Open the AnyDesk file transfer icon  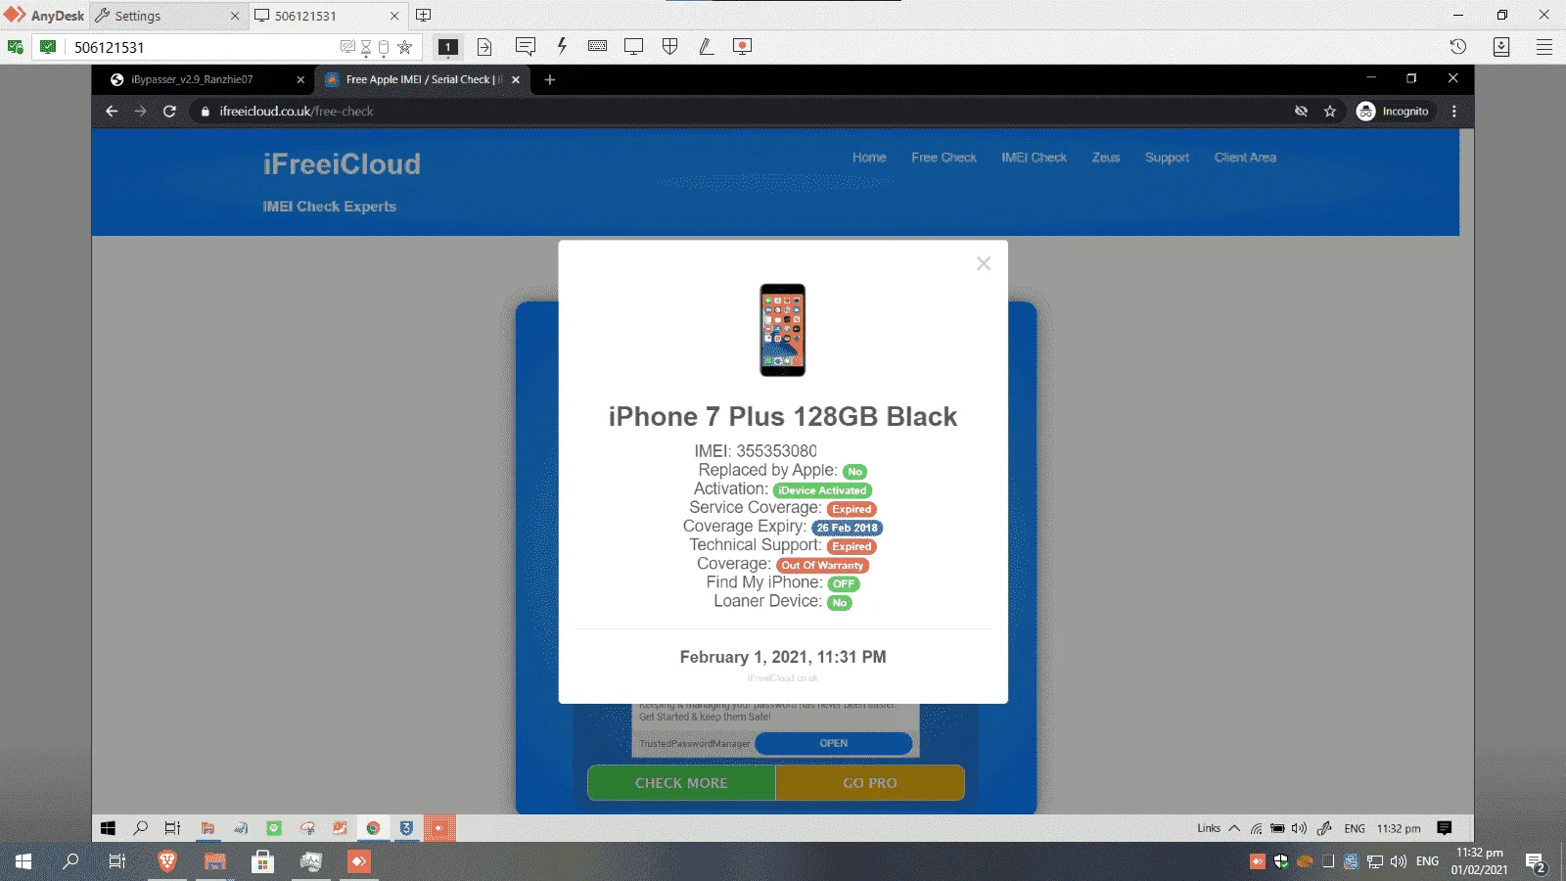click(x=484, y=47)
